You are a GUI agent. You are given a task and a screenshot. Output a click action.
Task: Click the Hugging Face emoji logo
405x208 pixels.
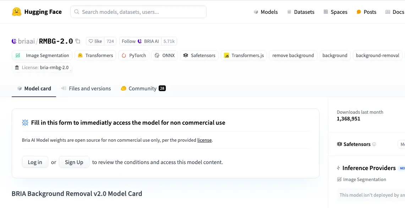17,12
